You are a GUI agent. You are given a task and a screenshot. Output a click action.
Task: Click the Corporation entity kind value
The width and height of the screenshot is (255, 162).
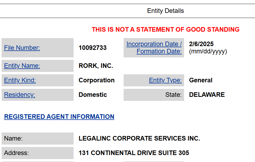point(97,80)
